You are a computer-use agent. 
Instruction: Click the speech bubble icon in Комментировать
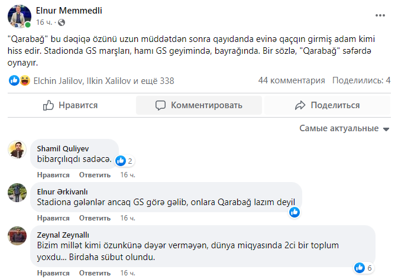pos(160,105)
